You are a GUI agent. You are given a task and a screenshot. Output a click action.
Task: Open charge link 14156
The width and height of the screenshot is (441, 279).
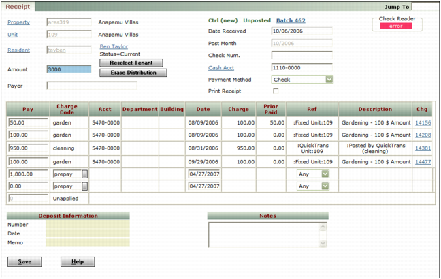(x=423, y=123)
